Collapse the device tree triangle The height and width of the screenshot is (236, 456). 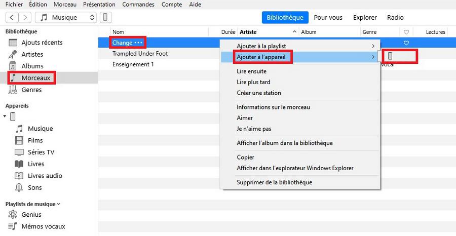(5, 116)
